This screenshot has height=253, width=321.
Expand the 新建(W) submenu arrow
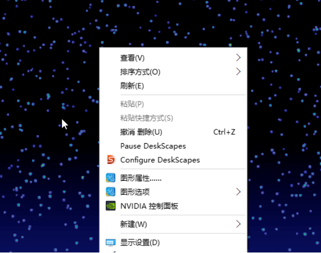[x=238, y=224]
